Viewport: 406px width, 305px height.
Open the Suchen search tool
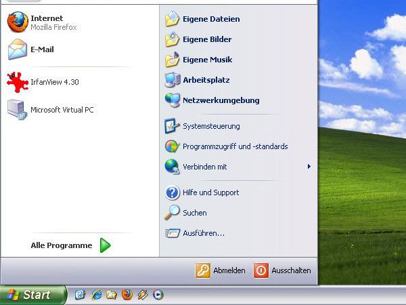(x=238, y=213)
